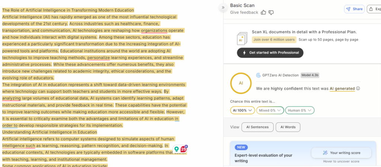Screen dimensions: 381x167
Task: Click the Share button
Action: (x=354, y=9)
